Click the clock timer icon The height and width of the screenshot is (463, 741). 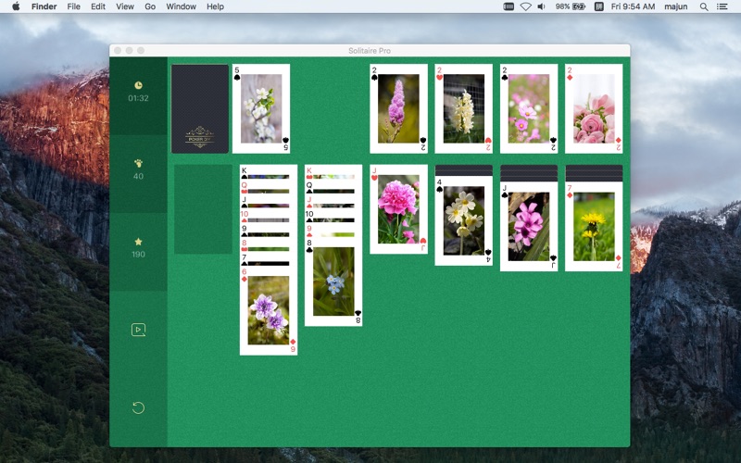click(x=138, y=85)
